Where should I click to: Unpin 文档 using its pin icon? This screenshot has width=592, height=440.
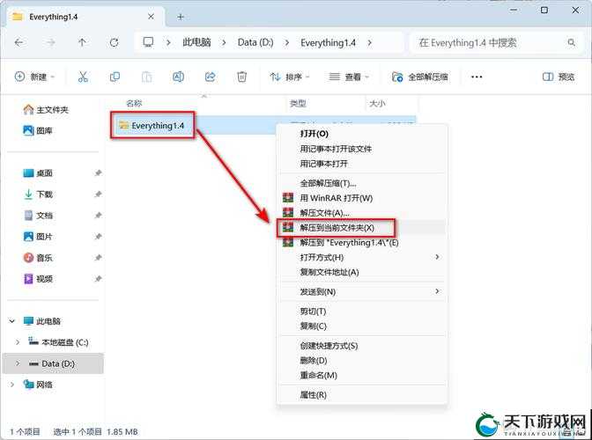(x=98, y=216)
